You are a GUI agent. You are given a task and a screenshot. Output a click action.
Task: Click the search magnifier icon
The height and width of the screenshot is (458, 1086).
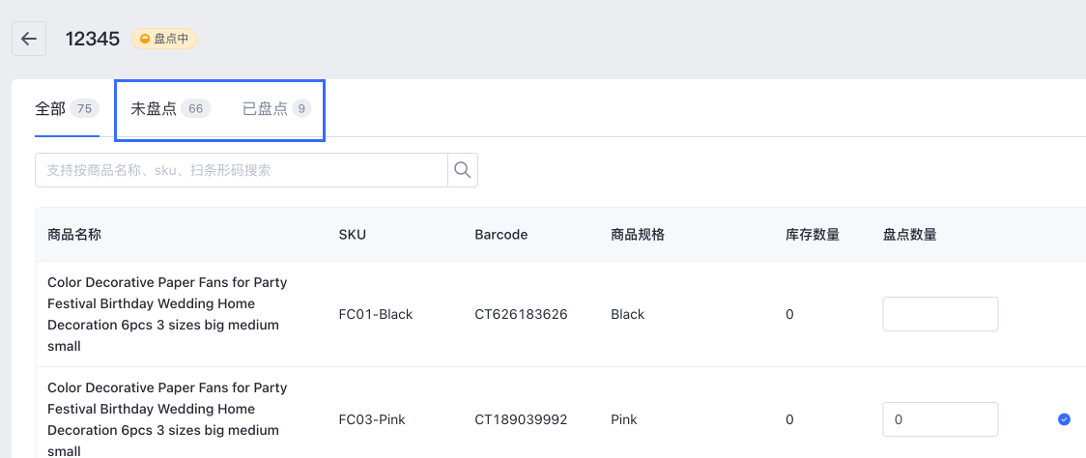463,170
